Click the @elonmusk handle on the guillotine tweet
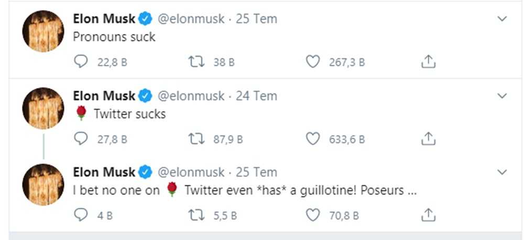The image size is (524, 240). click(191, 172)
